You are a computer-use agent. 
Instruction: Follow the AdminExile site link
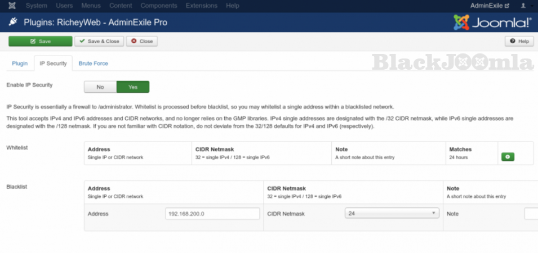point(490,6)
